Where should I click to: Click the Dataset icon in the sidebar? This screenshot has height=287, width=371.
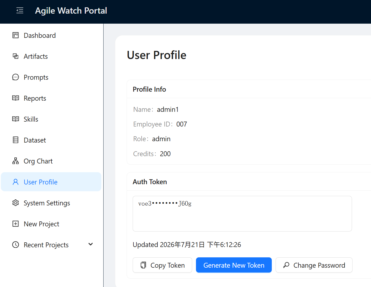tap(15, 140)
